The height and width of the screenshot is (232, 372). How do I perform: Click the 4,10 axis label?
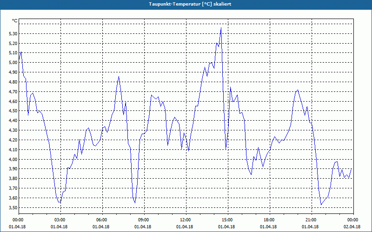pos(13,150)
